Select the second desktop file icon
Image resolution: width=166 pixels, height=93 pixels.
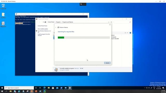tap(3, 15)
